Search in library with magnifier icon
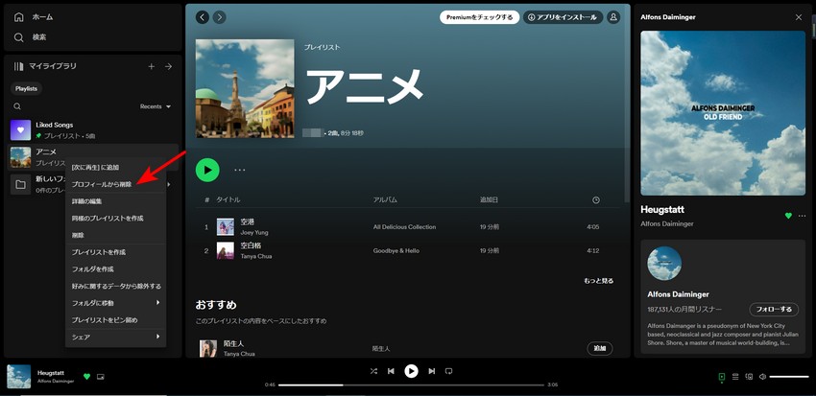Image resolution: width=816 pixels, height=396 pixels. coord(17,106)
